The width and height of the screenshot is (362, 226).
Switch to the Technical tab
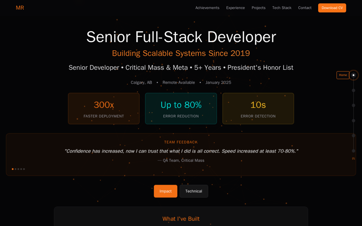pyautogui.click(x=194, y=191)
